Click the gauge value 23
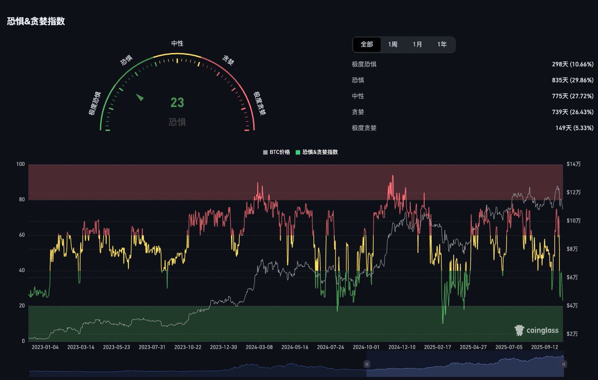This screenshot has width=598, height=380. coord(177,103)
